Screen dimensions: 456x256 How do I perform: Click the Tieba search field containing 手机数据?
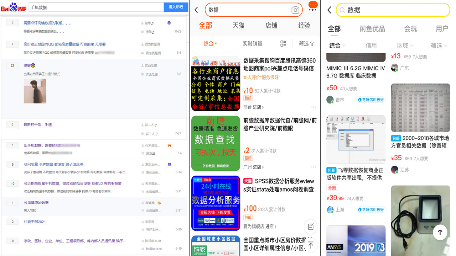[95, 7]
